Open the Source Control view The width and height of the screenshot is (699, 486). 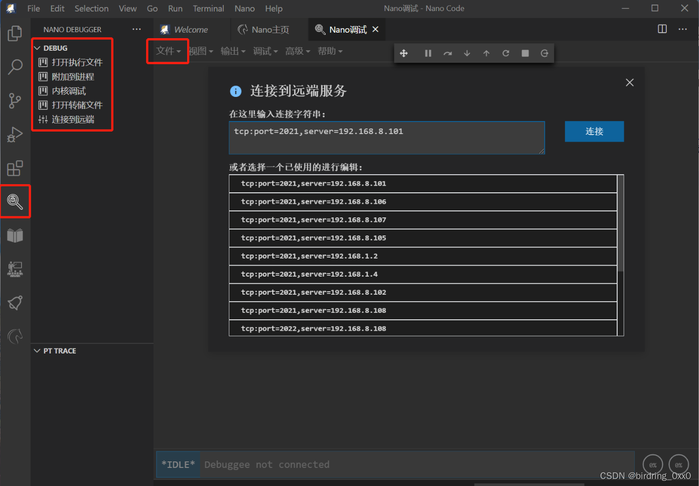point(15,100)
